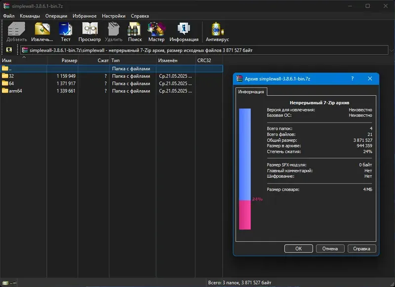Sort by the Сжат column header
395x287 pixels.
click(x=94, y=60)
